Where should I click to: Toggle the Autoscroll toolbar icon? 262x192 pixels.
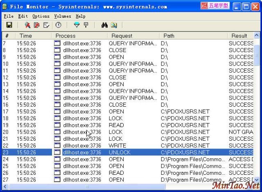[37, 25]
